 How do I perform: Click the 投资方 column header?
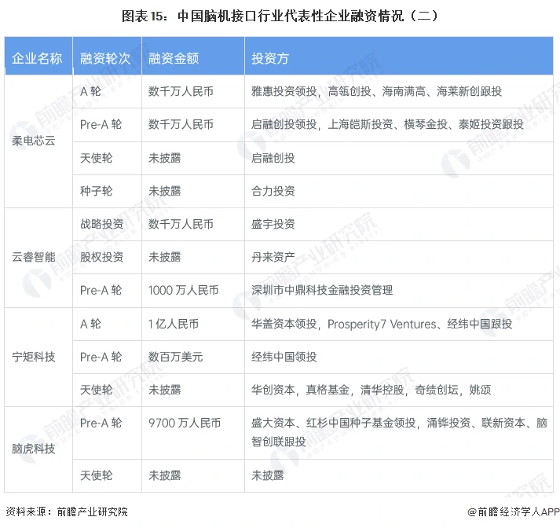[x=269, y=59]
